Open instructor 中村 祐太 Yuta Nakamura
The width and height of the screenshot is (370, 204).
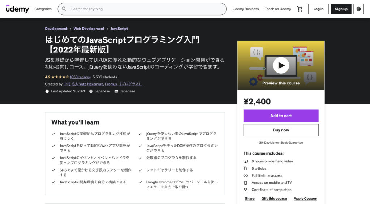pyautogui.click(x=83, y=84)
